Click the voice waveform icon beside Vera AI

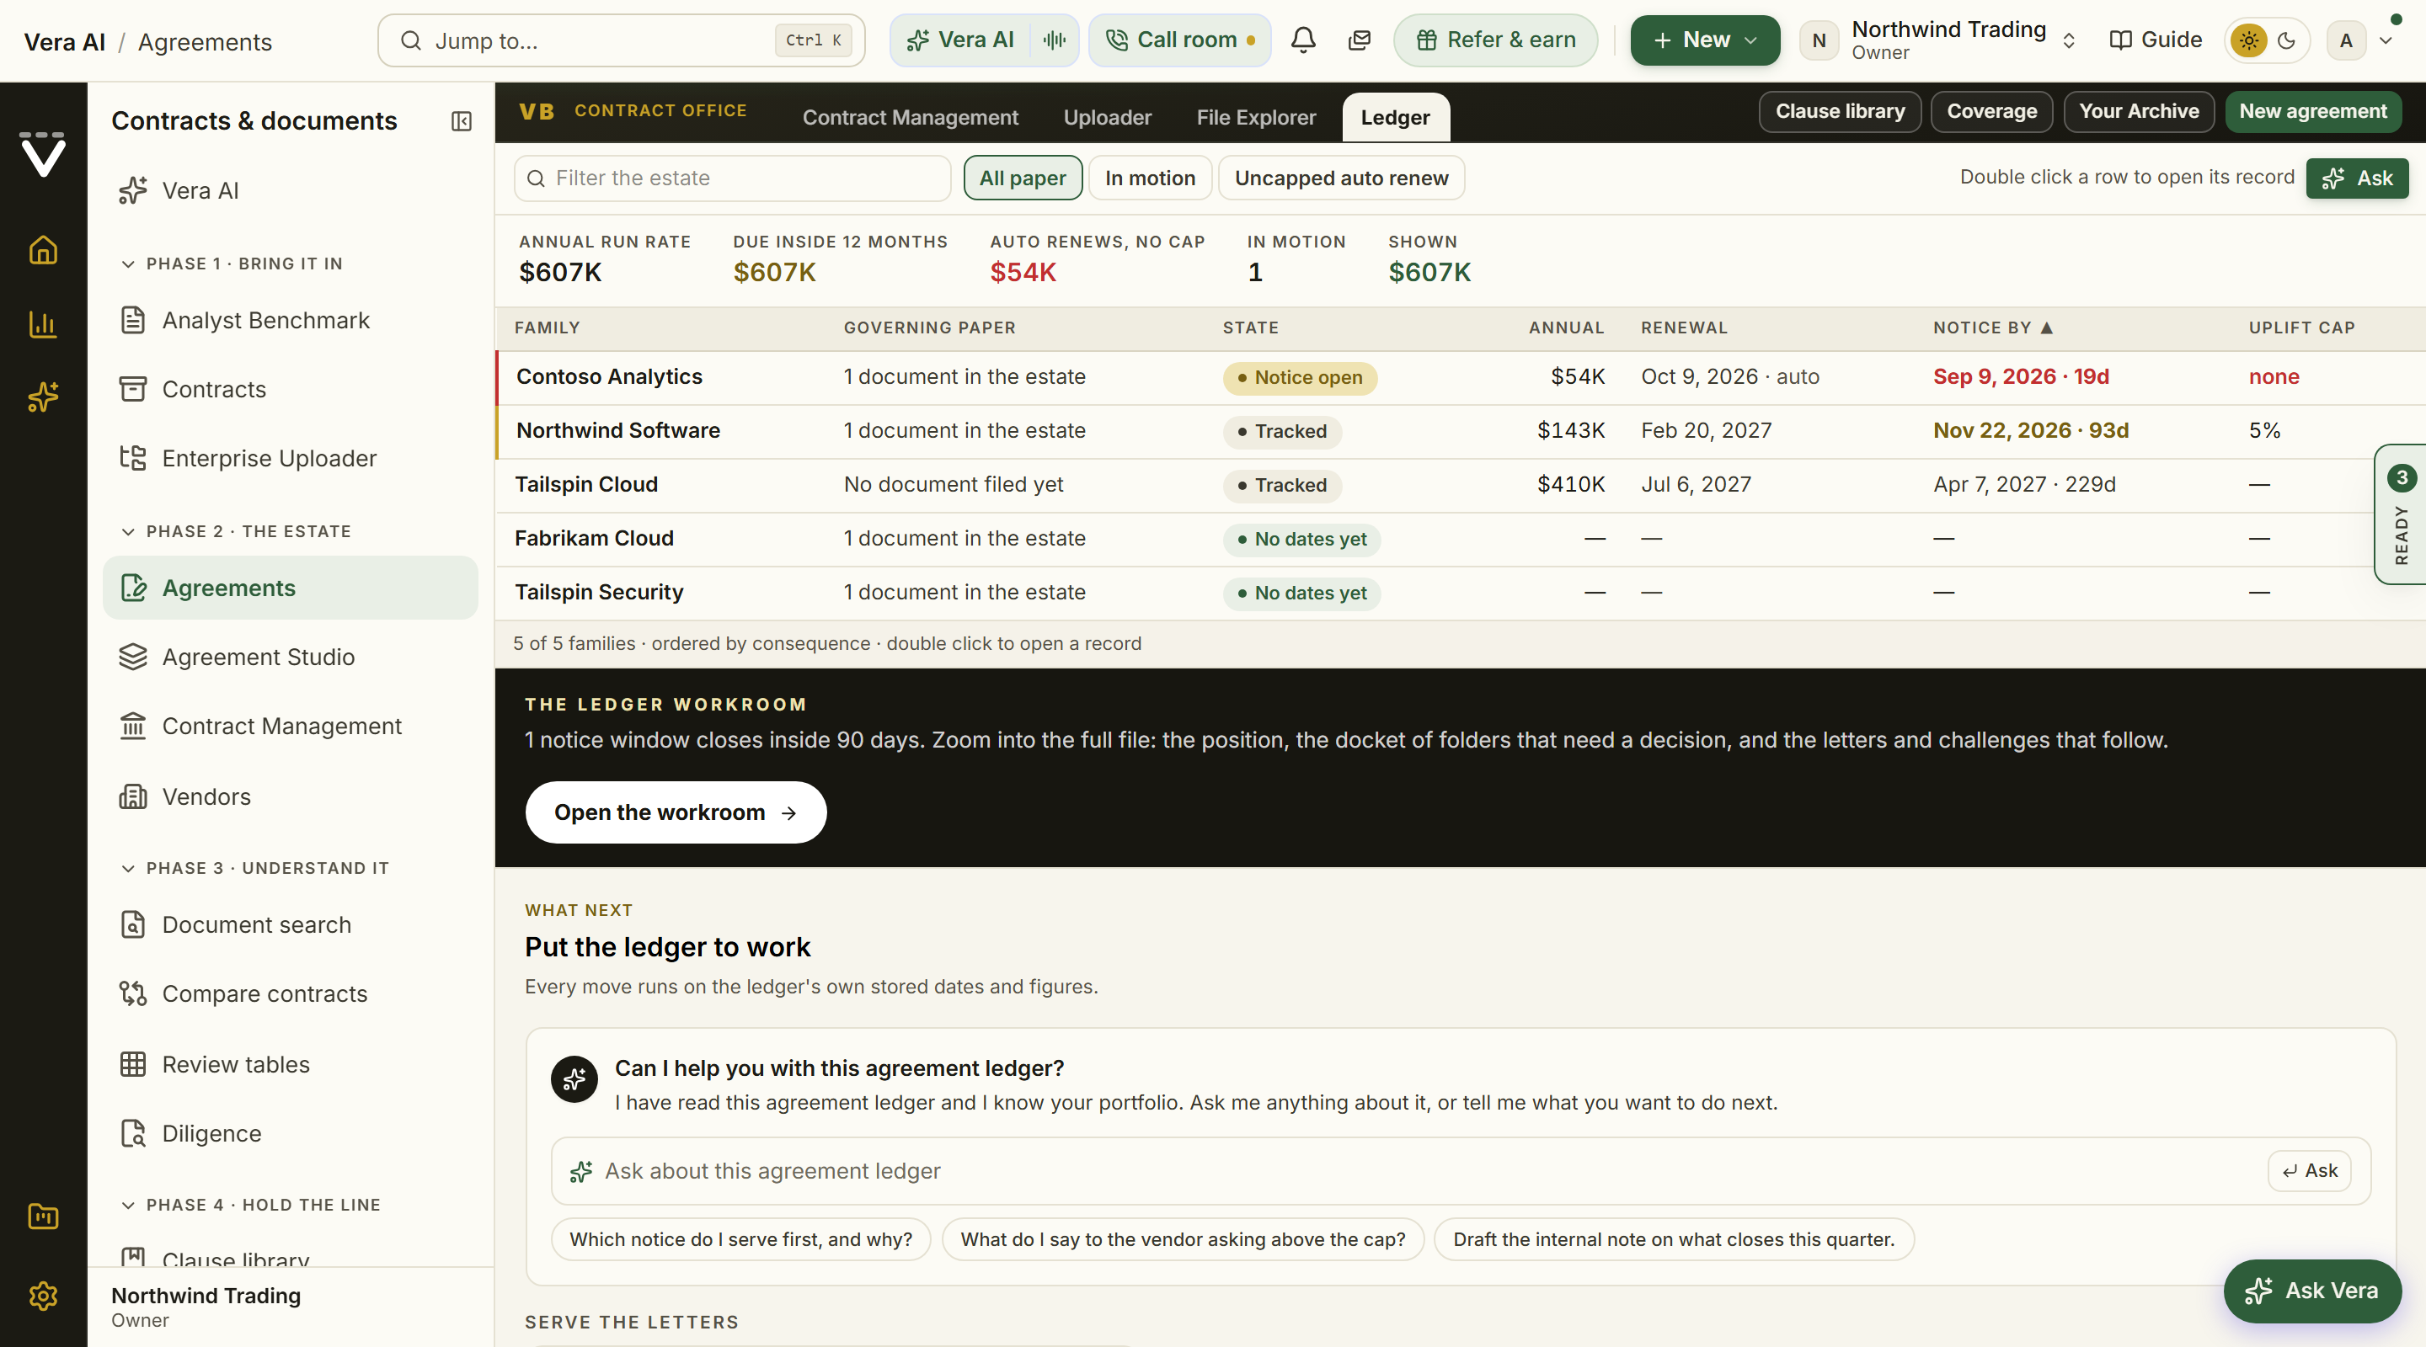point(1055,40)
